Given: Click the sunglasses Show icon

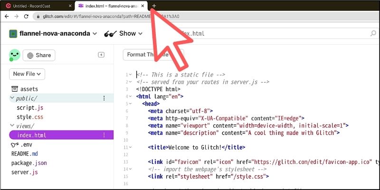Looking at the screenshot, I should coord(110,34).
